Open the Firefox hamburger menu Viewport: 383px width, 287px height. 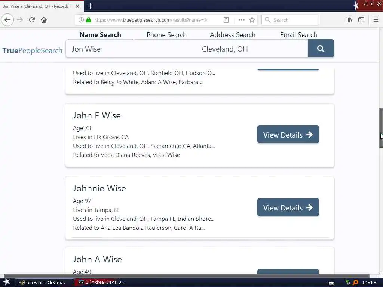376,20
